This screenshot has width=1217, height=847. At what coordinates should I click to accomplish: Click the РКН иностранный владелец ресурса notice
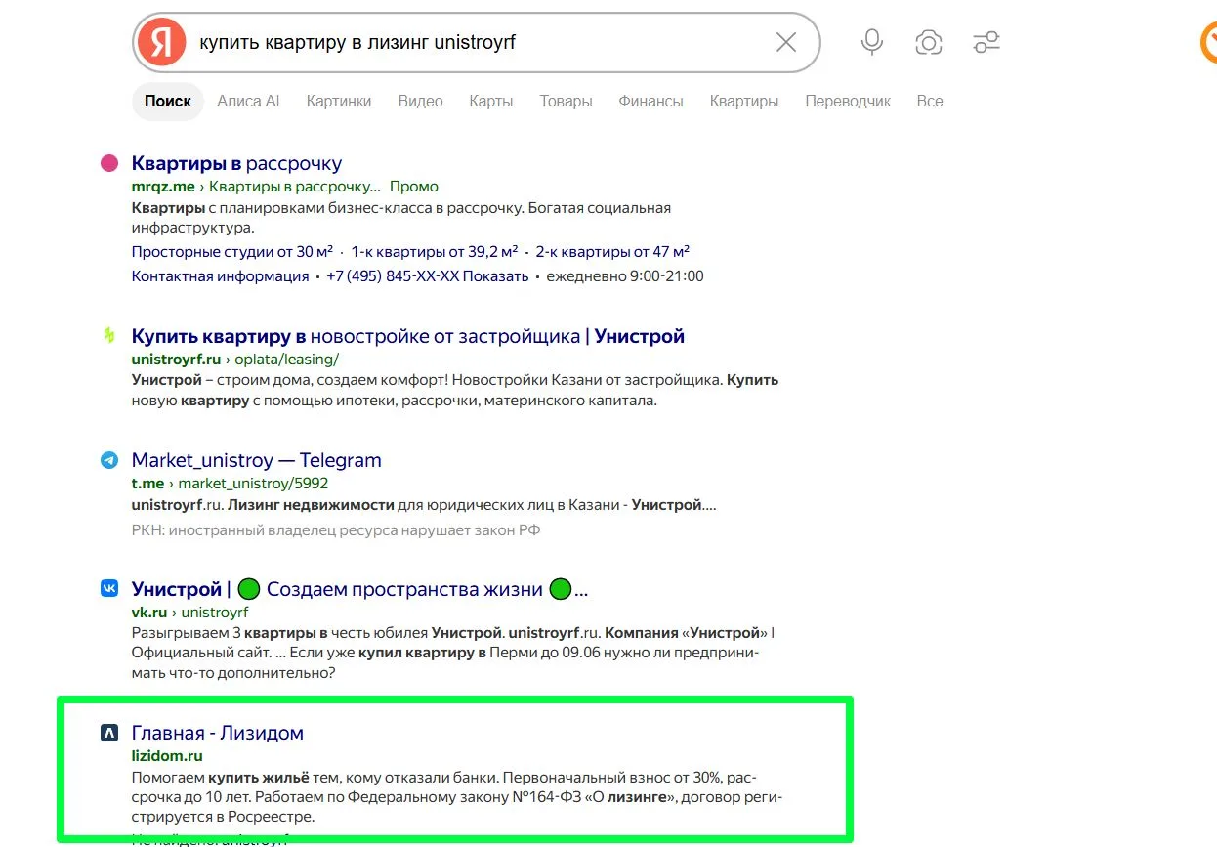pos(336,530)
